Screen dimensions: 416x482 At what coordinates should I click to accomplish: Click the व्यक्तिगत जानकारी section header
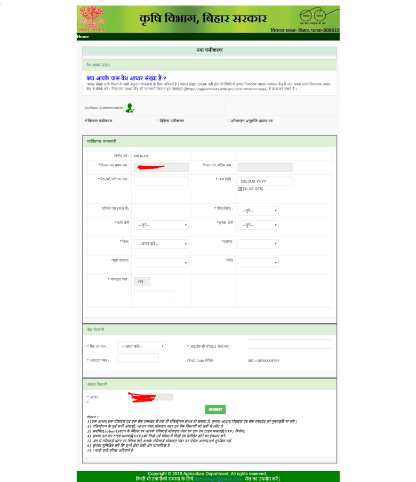tap(209, 141)
